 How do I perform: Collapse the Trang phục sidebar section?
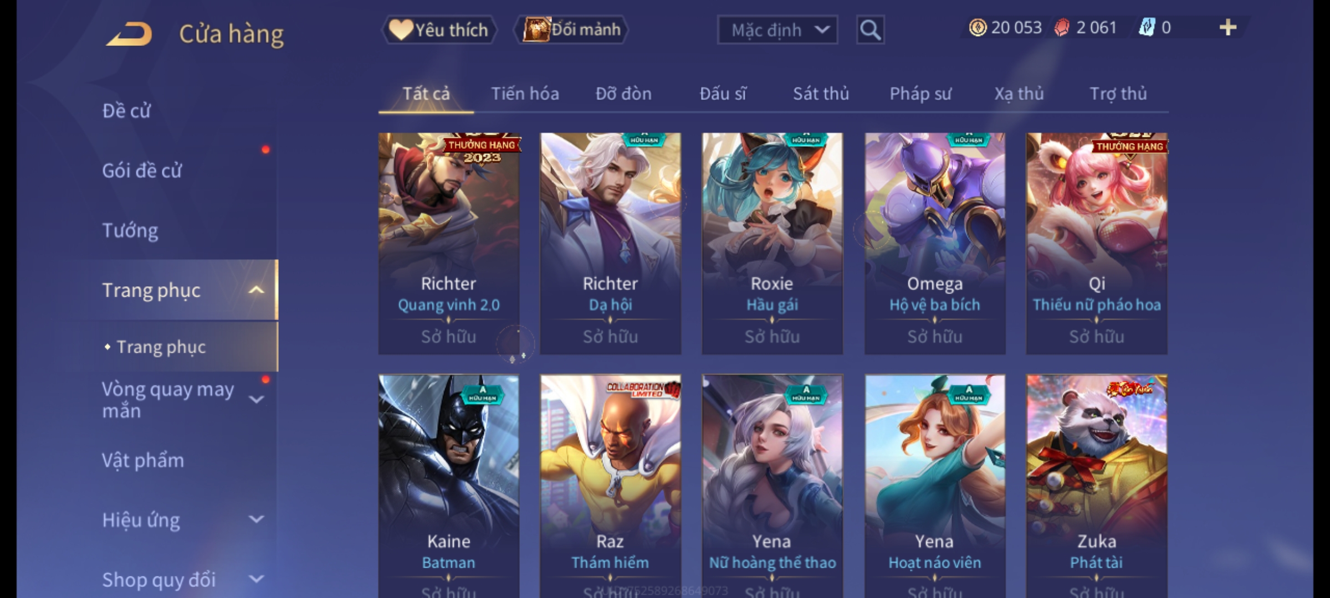point(256,290)
